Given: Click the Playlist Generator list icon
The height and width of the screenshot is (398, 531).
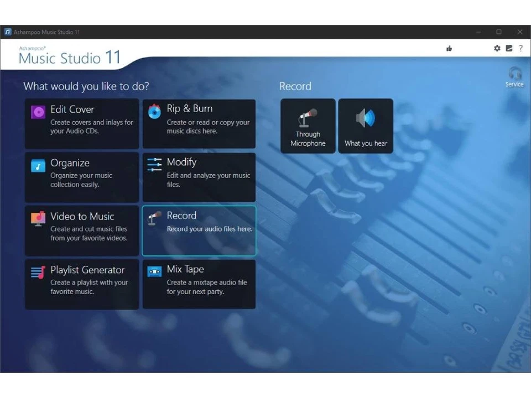Looking at the screenshot, I should (x=38, y=272).
